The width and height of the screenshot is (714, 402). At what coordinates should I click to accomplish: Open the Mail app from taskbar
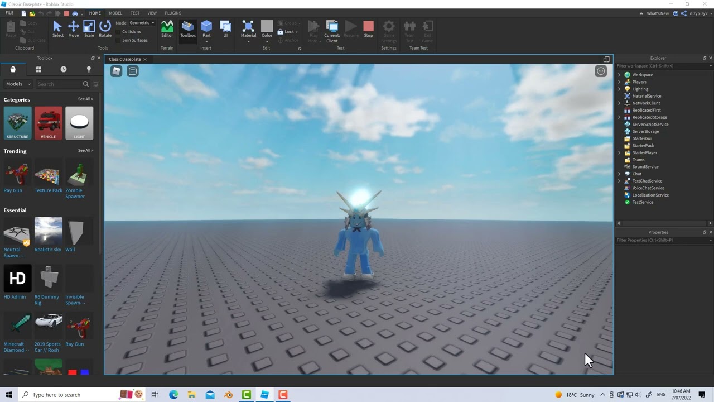tap(210, 395)
